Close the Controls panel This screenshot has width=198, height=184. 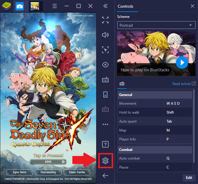pyautogui.click(x=192, y=6)
